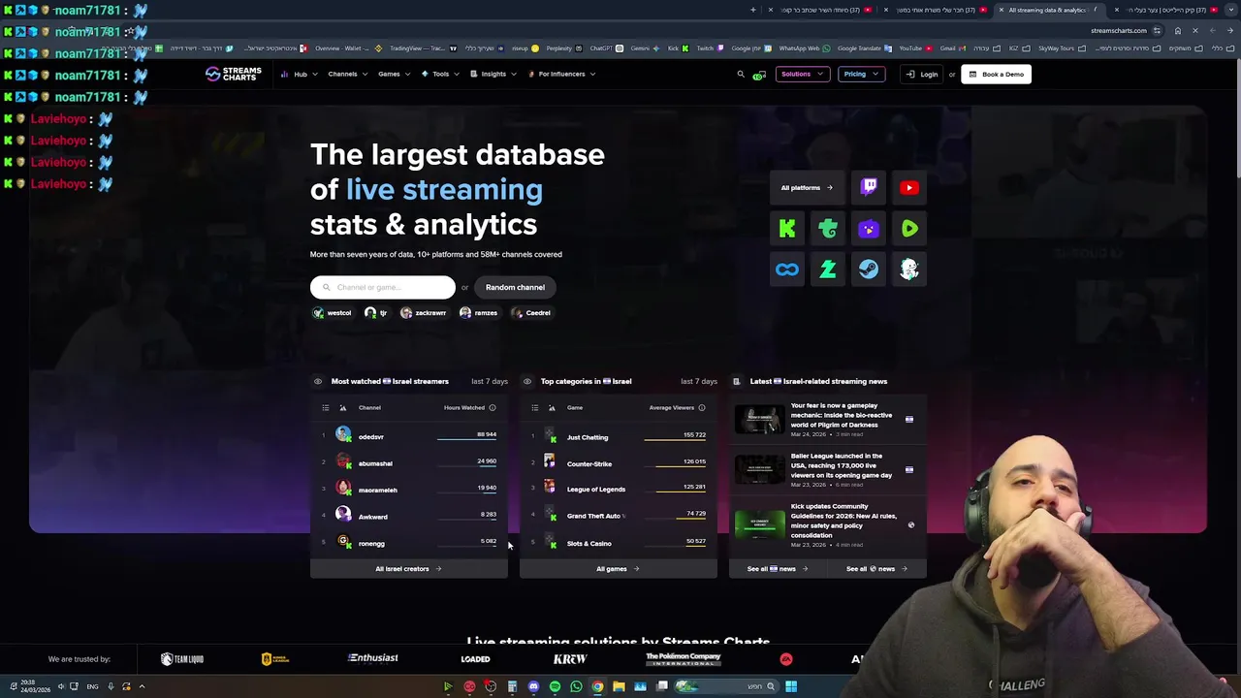The image size is (1241, 698).
Task: Show hidden system tray icons
Action: coord(142,686)
